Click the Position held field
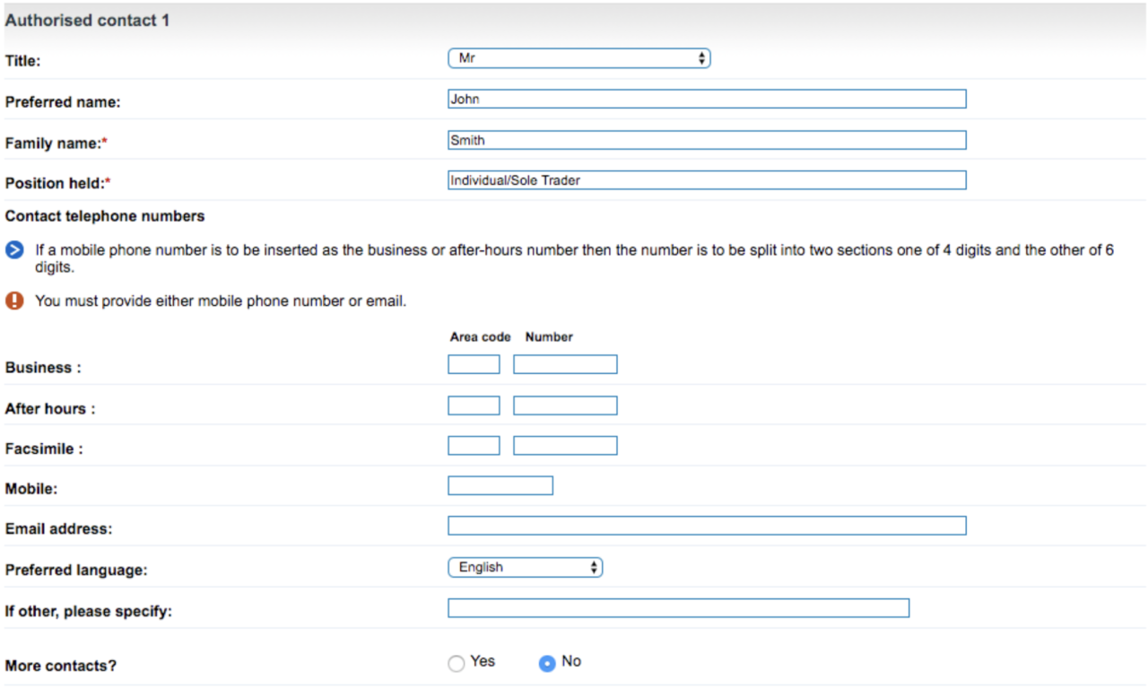This screenshot has height=688, width=1148. pyautogui.click(x=707, y=180)
